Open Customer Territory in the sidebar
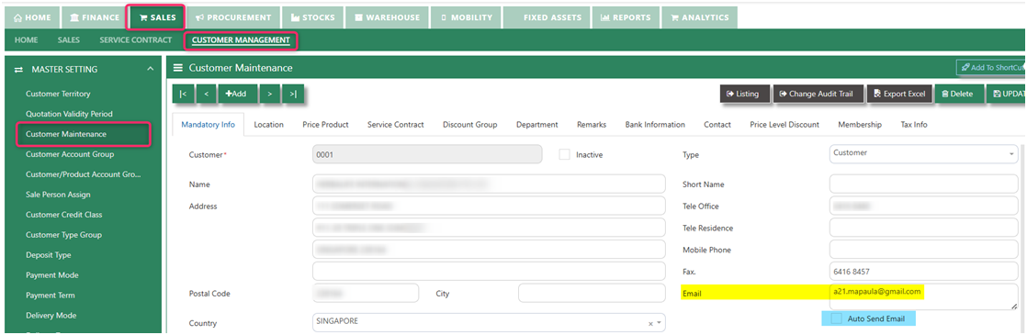Image resolution: width=1027 pixels, height=335 pixels. tap(58, 94)
